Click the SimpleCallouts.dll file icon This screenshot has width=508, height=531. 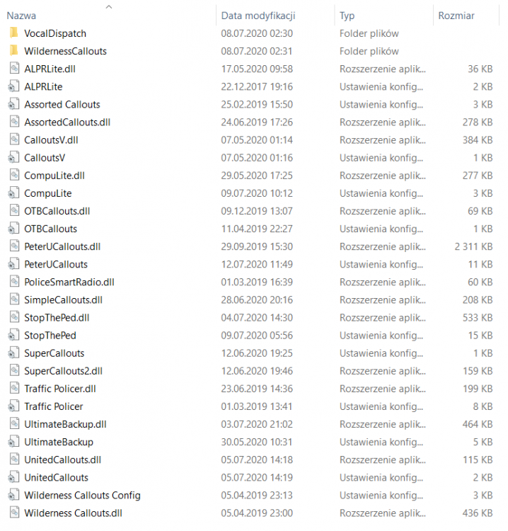[x=14, y=299]
